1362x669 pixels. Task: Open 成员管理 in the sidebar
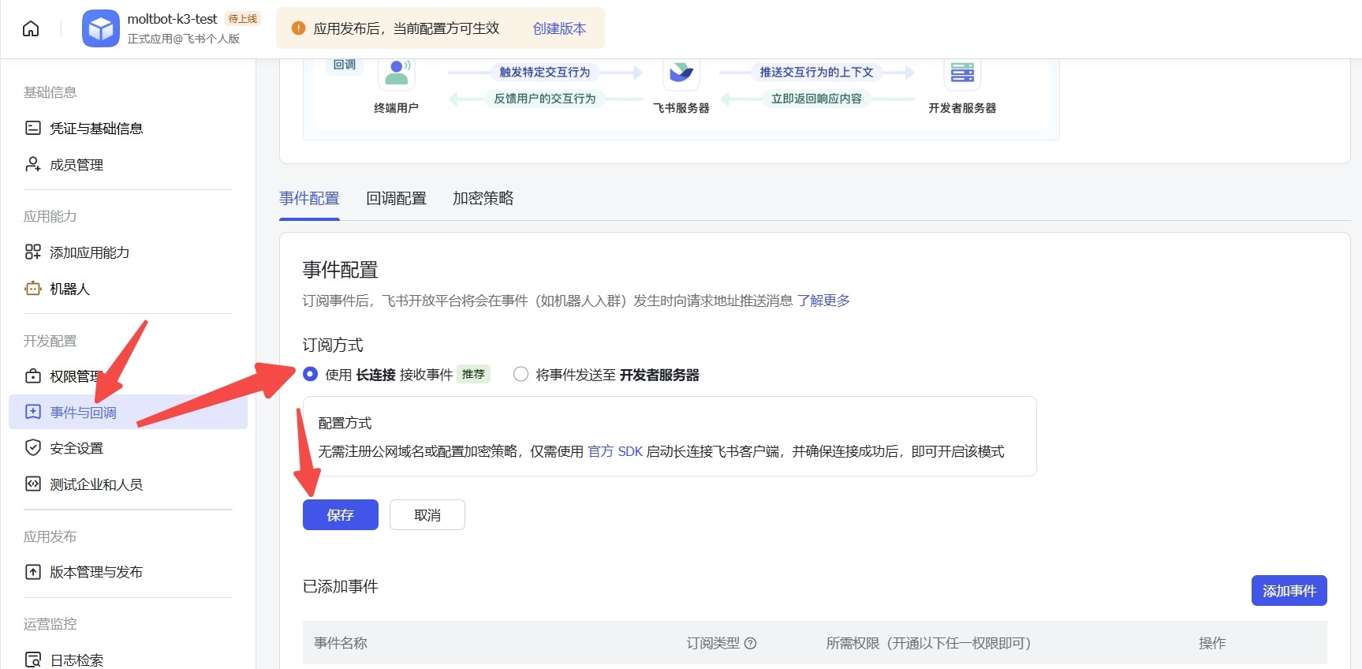(x=76, y=165)
